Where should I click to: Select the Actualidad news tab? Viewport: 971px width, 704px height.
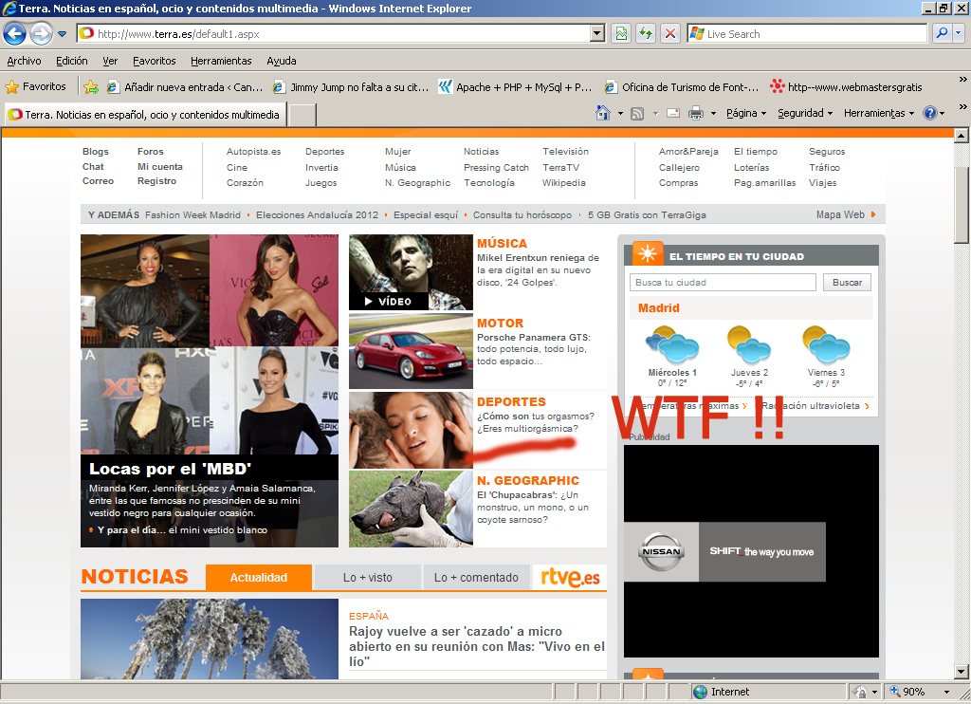tap(259, 578)
